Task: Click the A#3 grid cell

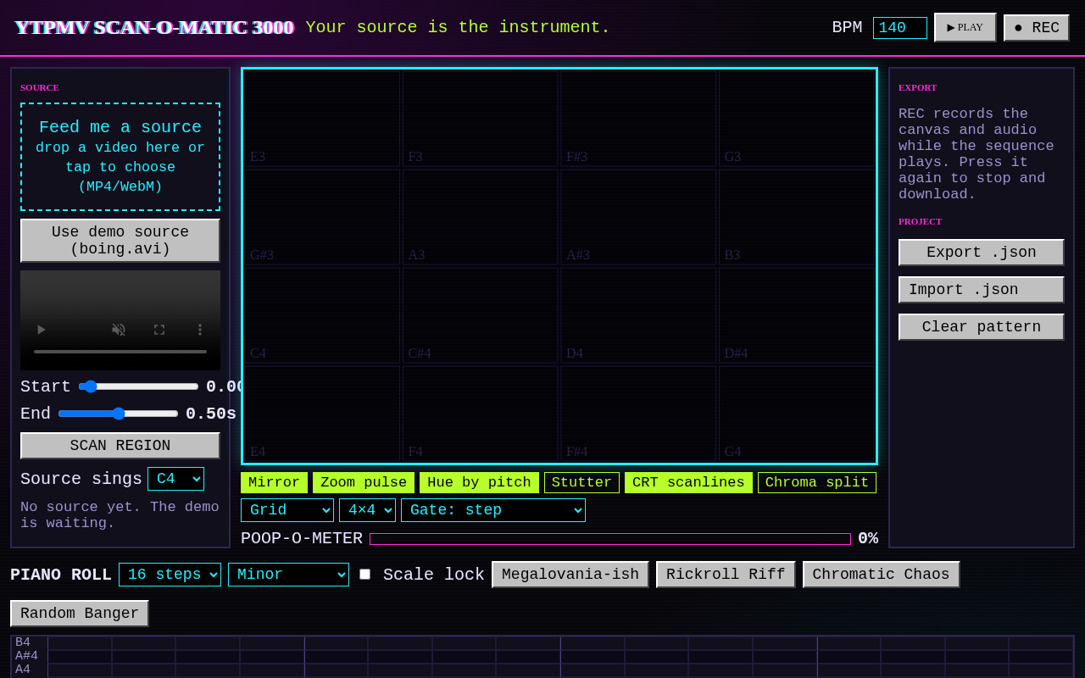Action: (638, 217)
